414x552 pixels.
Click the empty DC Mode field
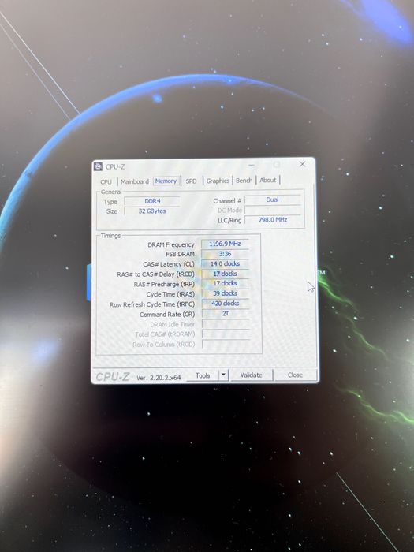pyautogui.click(x=273, y=210)
